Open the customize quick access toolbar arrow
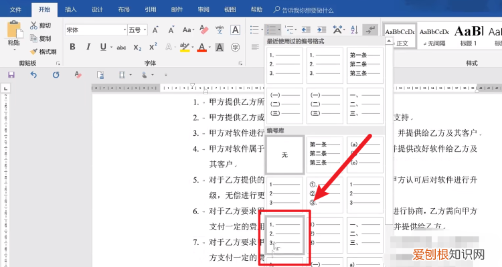 click(166, 75)
